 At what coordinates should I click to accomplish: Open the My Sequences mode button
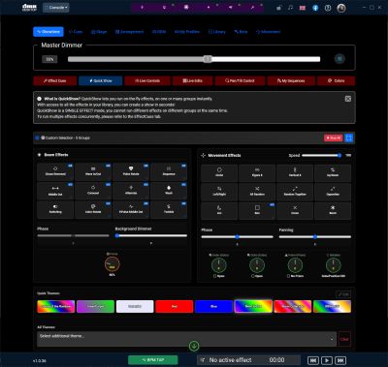point(291,80)
